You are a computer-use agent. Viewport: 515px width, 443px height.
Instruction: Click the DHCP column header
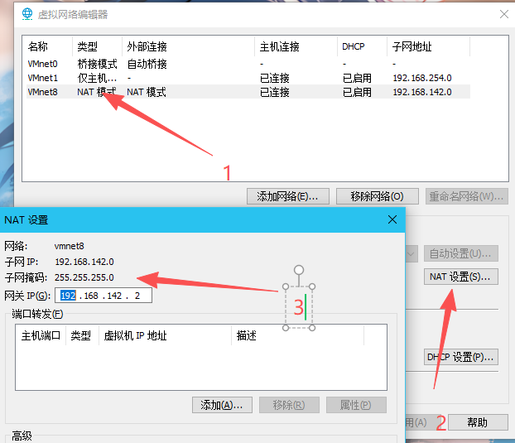(352, 47)
